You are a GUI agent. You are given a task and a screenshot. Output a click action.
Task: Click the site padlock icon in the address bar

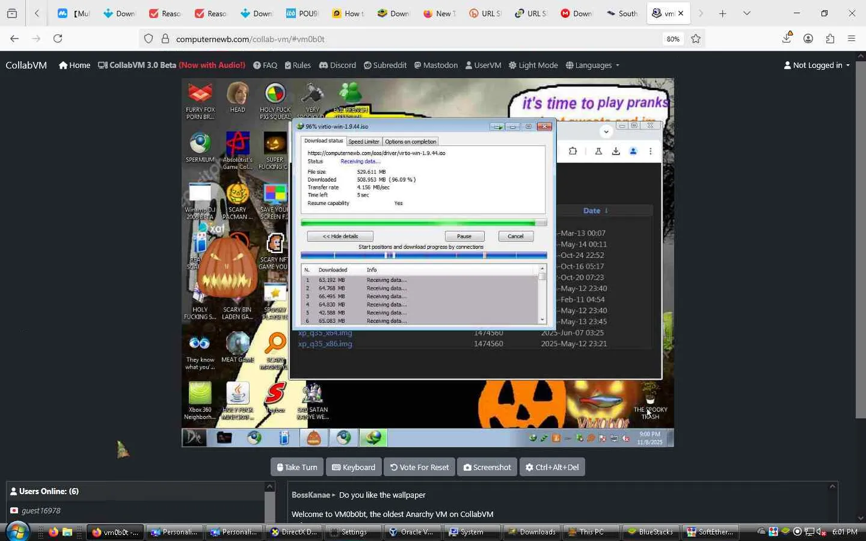pos(165,39)
